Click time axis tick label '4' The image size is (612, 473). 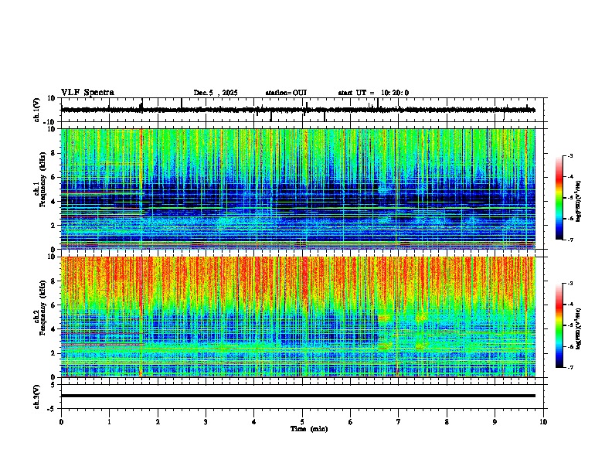(254, 422)
